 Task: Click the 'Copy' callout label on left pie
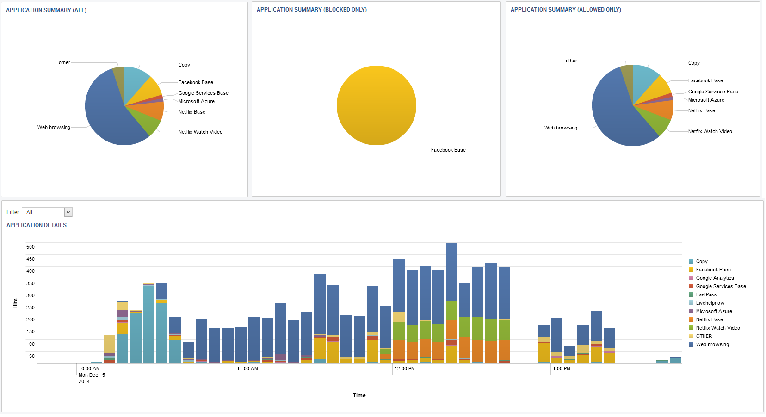(x=184, y=65)
